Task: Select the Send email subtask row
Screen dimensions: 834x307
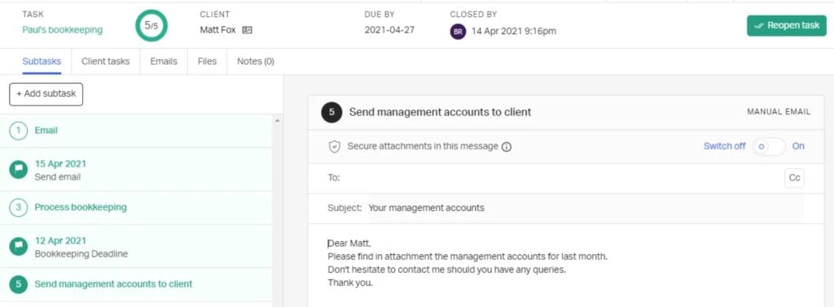Action: [136, 170]
